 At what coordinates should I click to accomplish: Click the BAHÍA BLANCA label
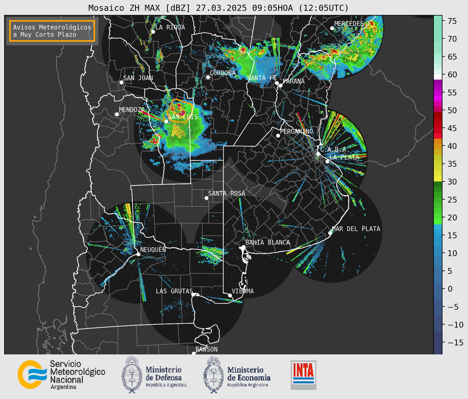click(268, 243)
